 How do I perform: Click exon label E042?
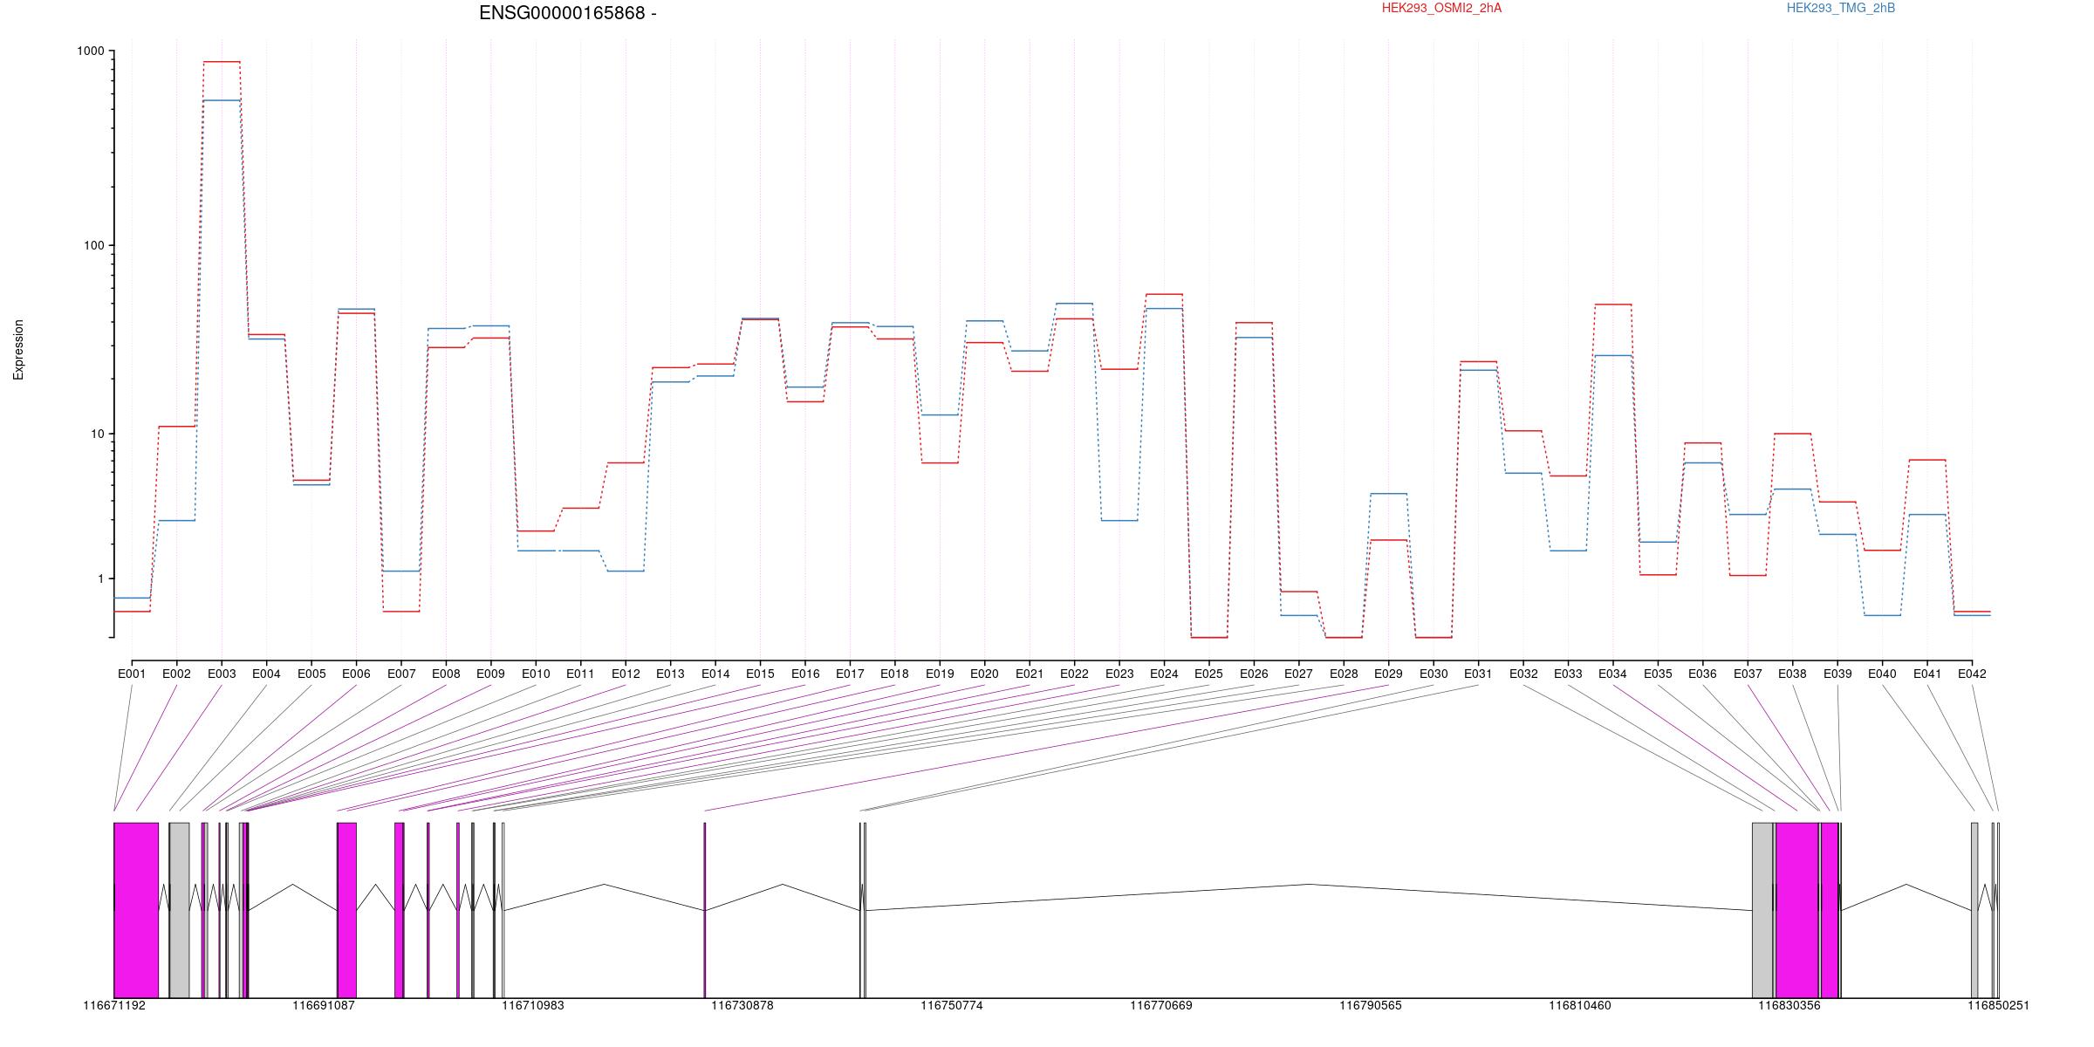click(1972, 674)
